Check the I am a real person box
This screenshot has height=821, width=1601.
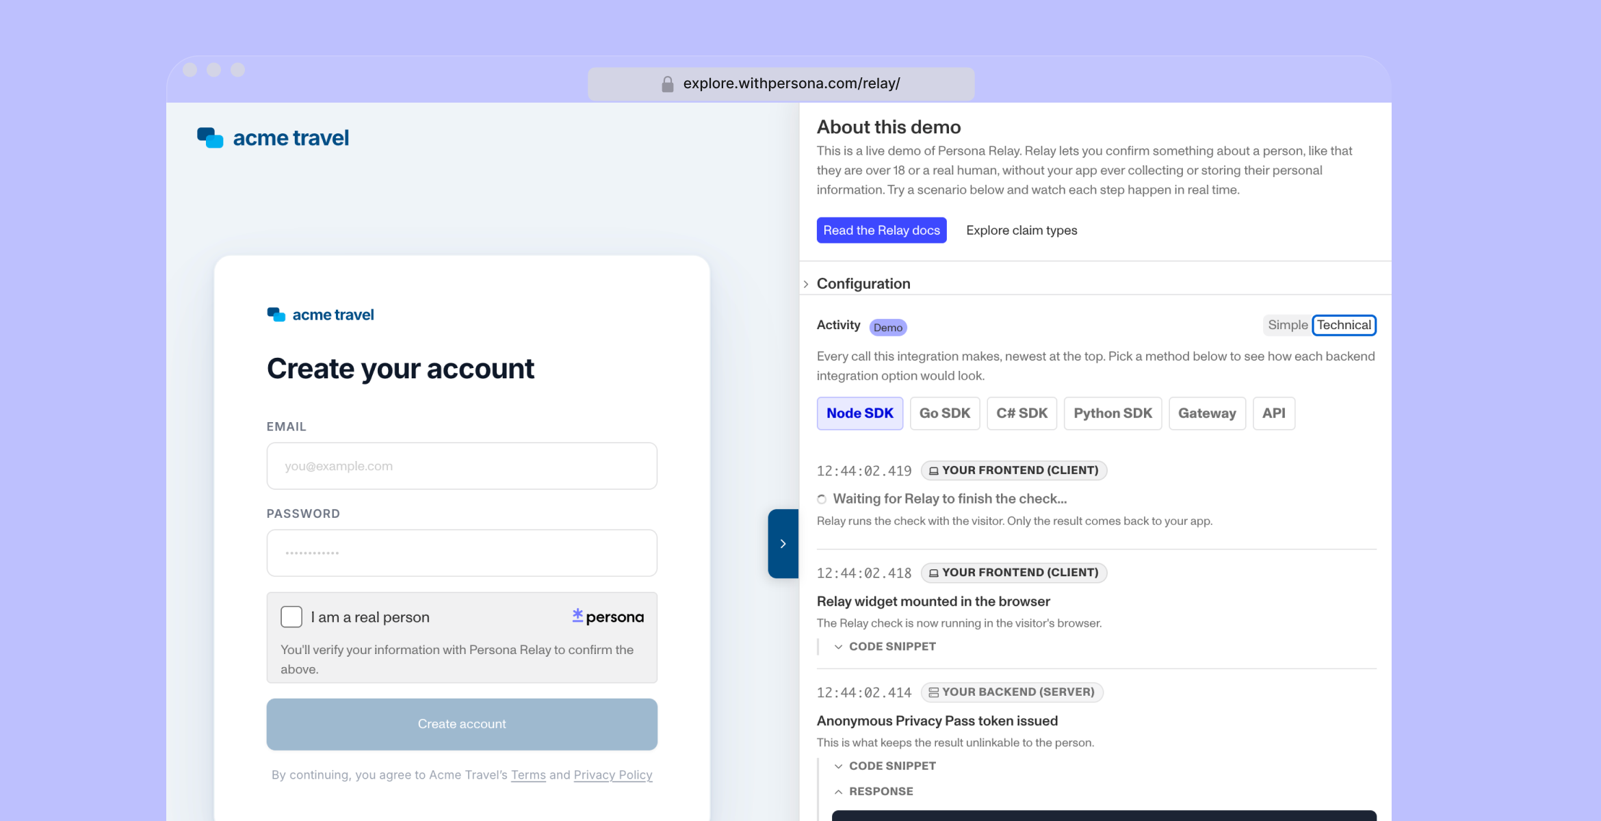tap(291, 616)
